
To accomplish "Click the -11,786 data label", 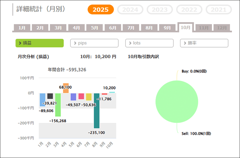I will point(104,99).
